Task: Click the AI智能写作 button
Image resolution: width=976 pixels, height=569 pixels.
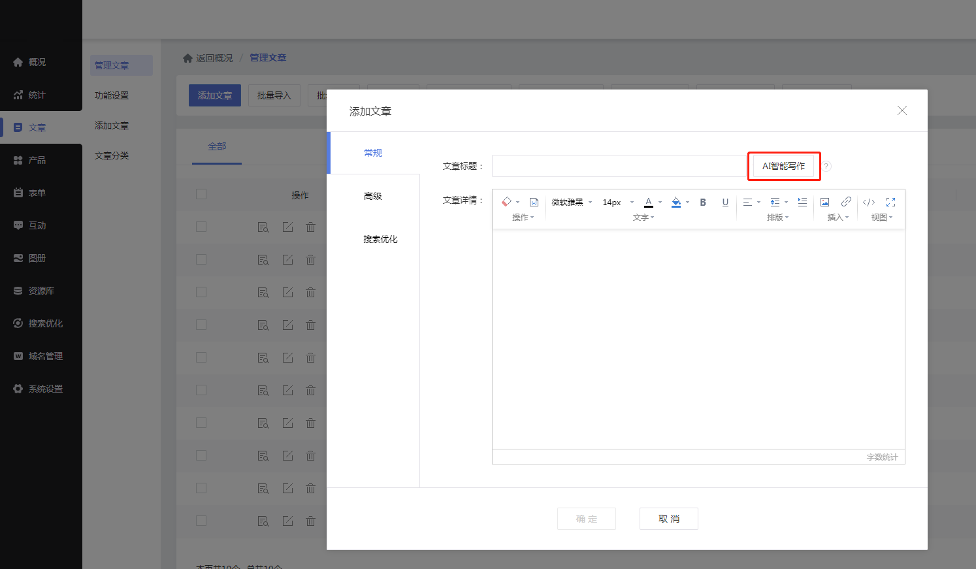Action: [x=783, y=166]
